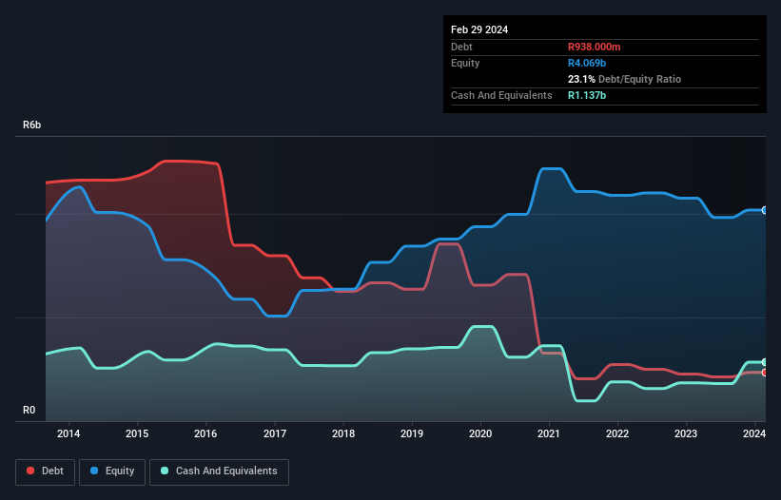Click the R1.137b cash value

[587, 95]
